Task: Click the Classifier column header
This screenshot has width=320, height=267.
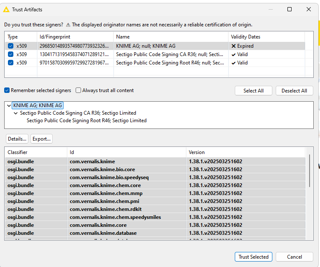Action: (36, 152)
